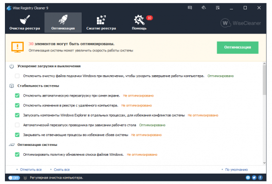
Task: Click the alarm clock icon in status bar
Action: point(25,178)
